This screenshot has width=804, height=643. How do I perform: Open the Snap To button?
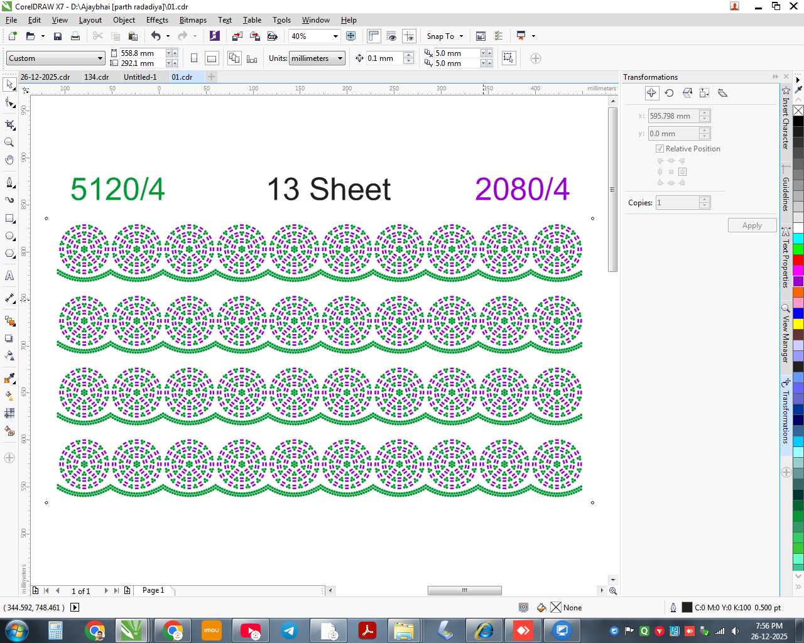445,36
